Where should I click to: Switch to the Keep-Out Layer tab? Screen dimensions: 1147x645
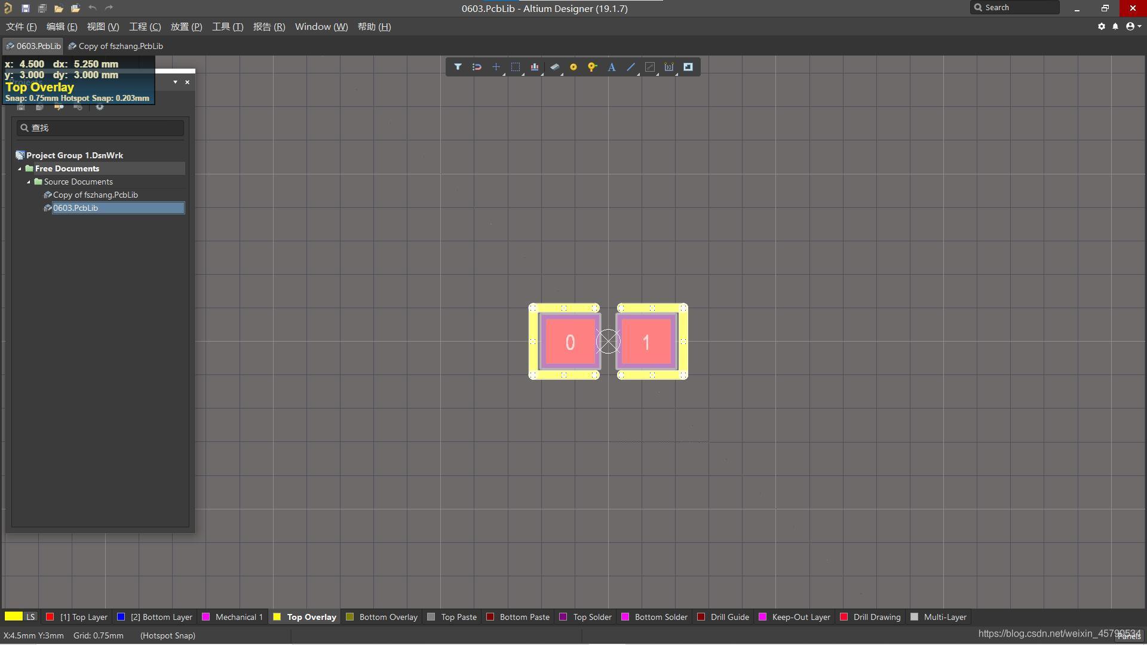(x=795, y=617)
